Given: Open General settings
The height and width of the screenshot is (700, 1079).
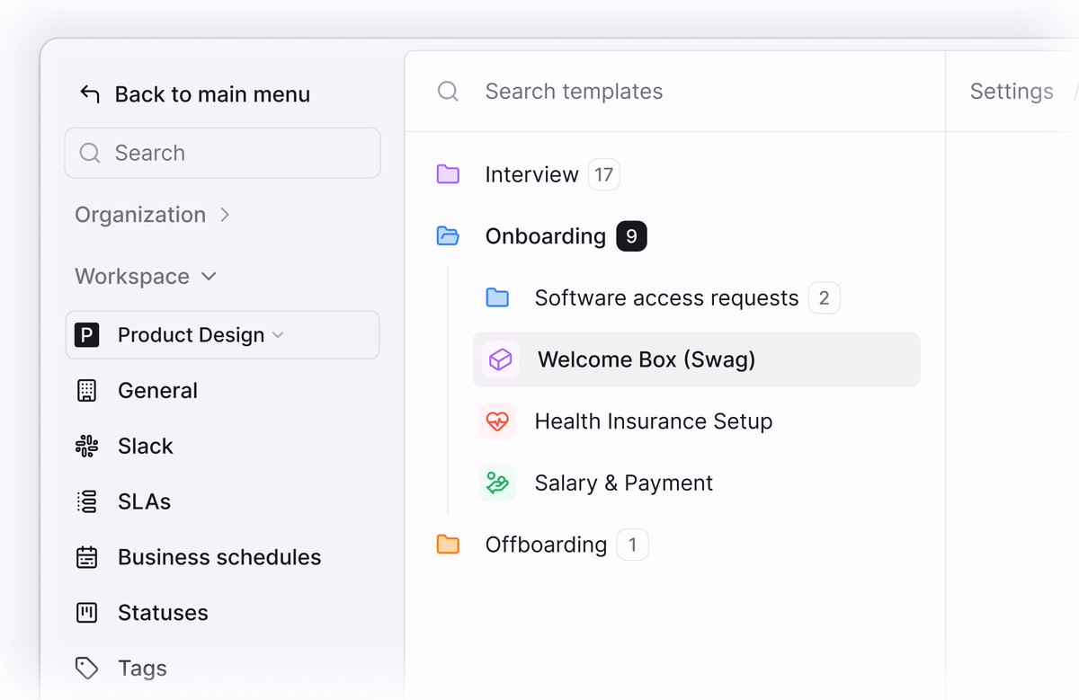Looking at the screenshot, I should pos(157,391).
